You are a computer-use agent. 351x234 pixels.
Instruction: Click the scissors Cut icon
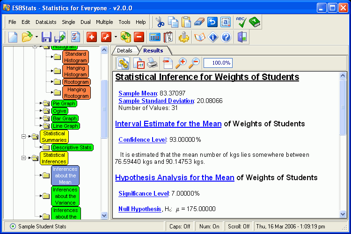tap(160, 22)
